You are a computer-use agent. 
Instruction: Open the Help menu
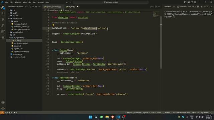click(47, 2)
